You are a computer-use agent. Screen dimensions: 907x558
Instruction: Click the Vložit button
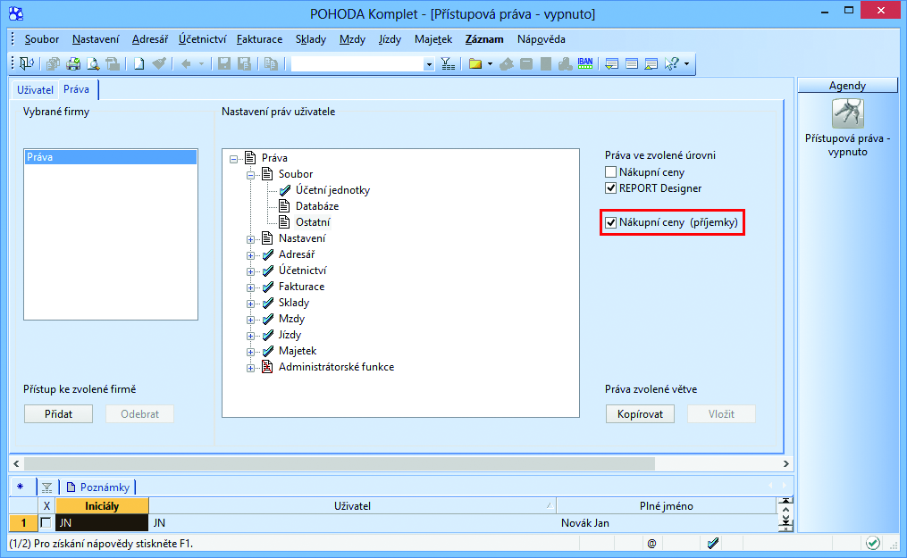tap(721, 414)
